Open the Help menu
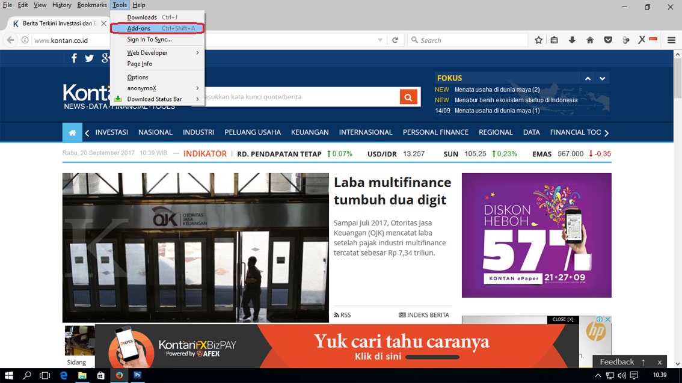Image resolution: width=682 pixels, height=383 pixels. 139,5
